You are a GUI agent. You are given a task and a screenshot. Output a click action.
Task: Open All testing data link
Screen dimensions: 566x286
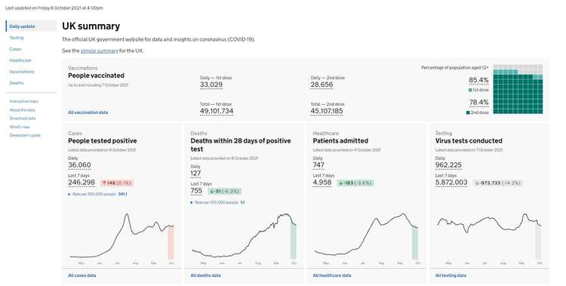[451, 275]
